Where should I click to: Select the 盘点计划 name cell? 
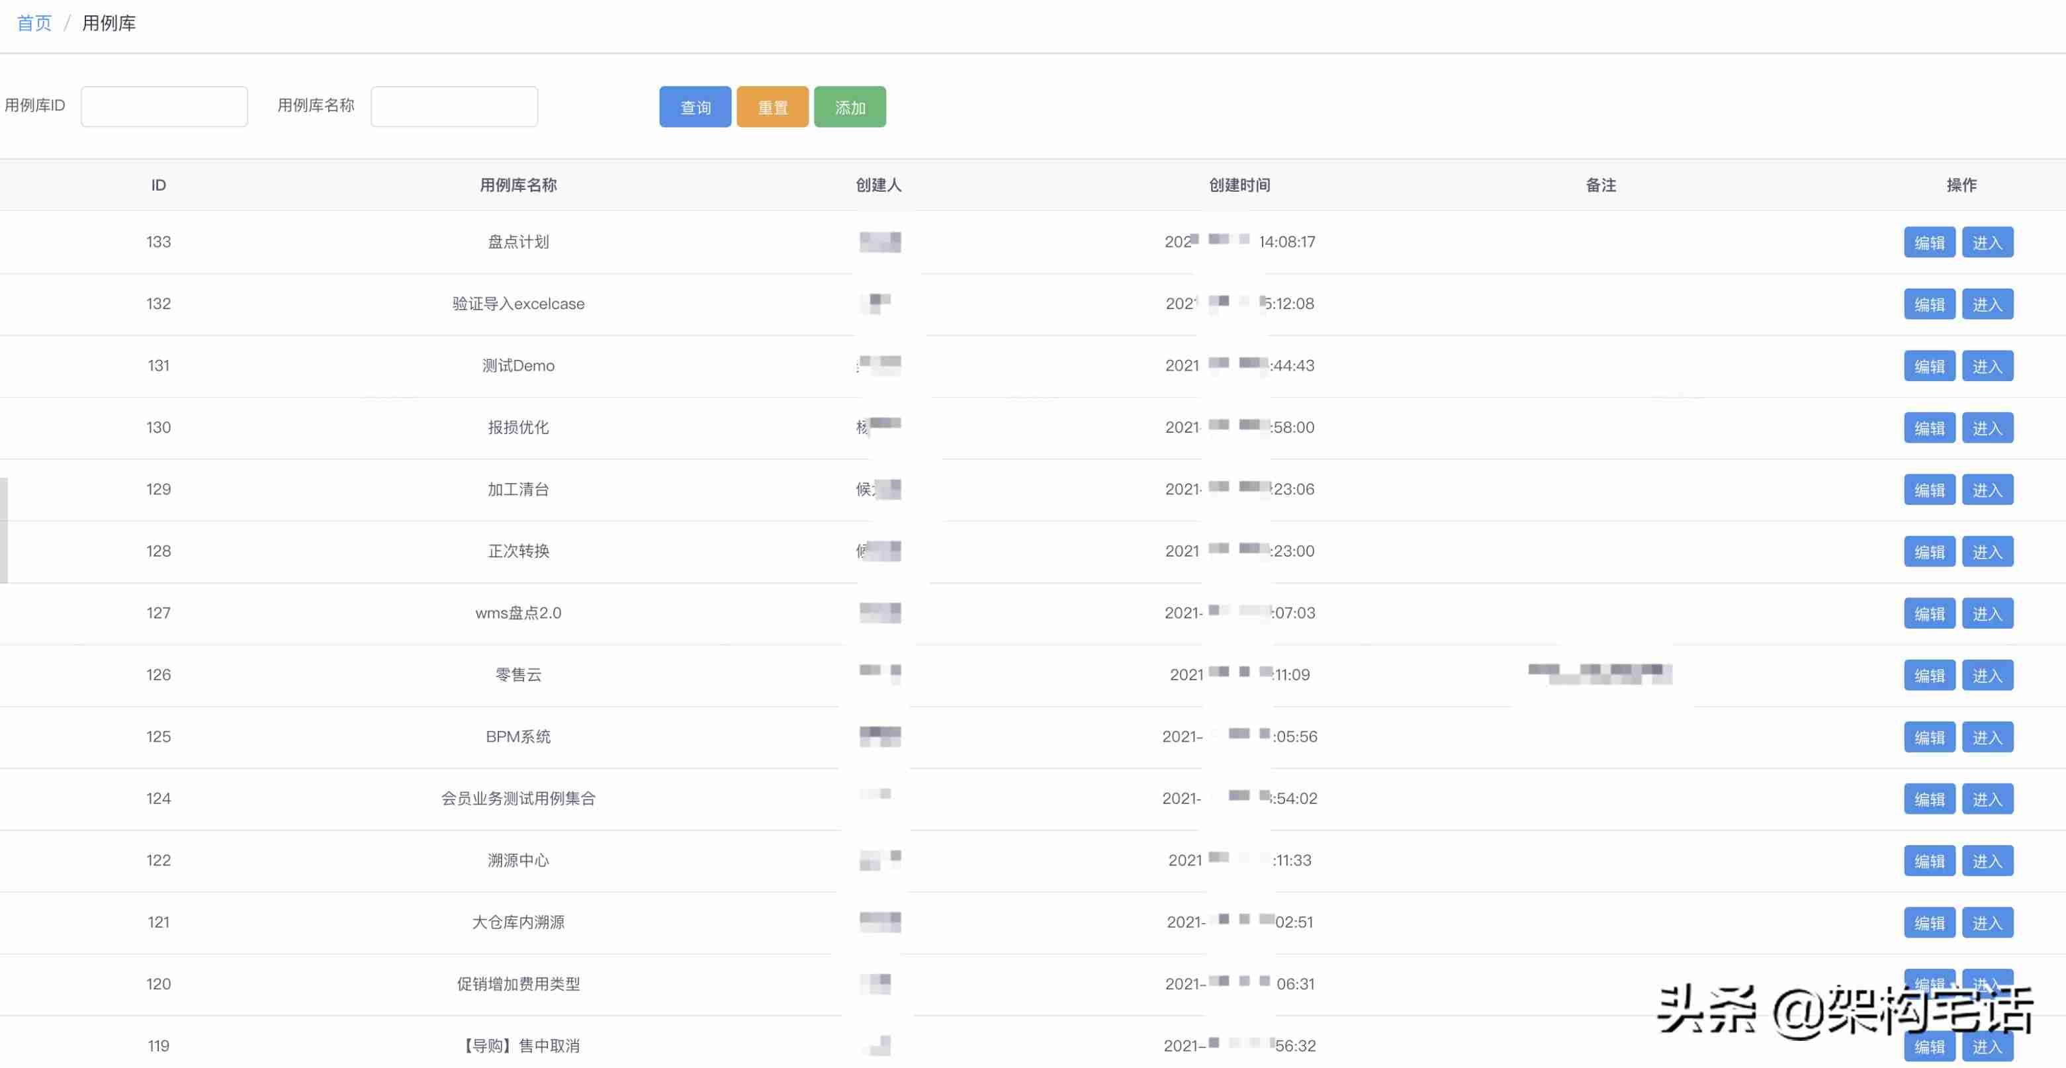tap(518, 242)
